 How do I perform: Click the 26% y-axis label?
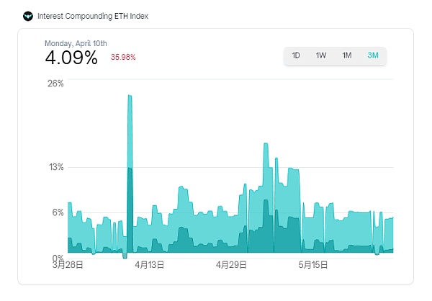tap(56, 84)
